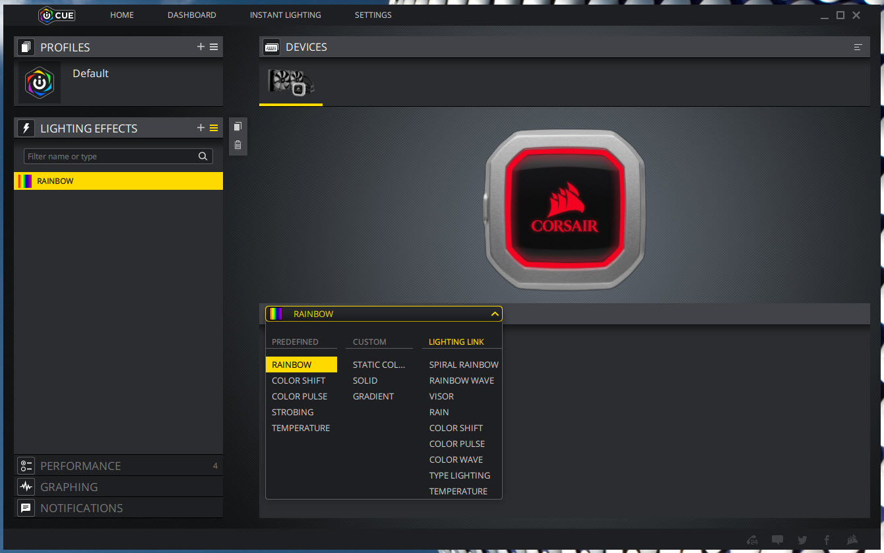Image resolution: width=884 pixels, height=553 pixels.
Task: Open the Lighting Effects options menu
Action: (x=214, y=128)
